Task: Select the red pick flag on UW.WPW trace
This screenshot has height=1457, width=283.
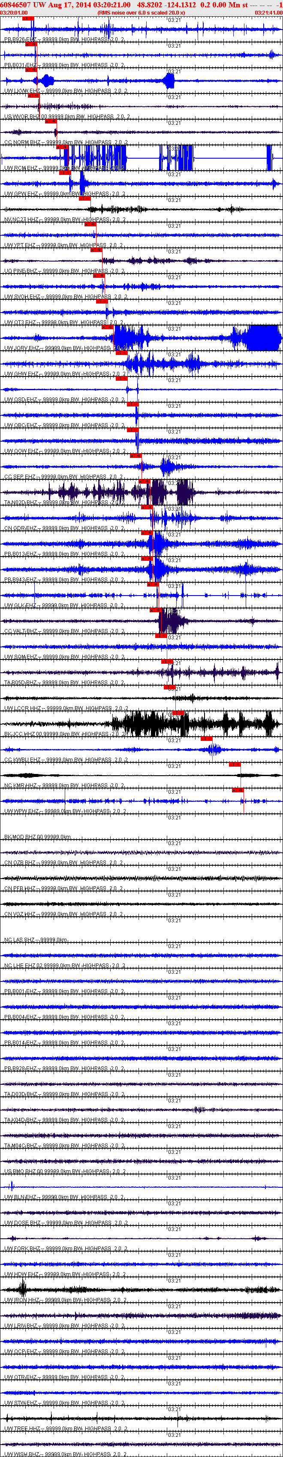Action: point(238,790)
